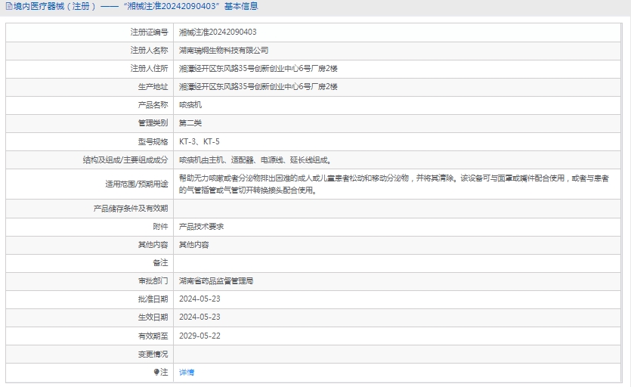Click the lightbulb icon next to 注

[x=156, y=372]
